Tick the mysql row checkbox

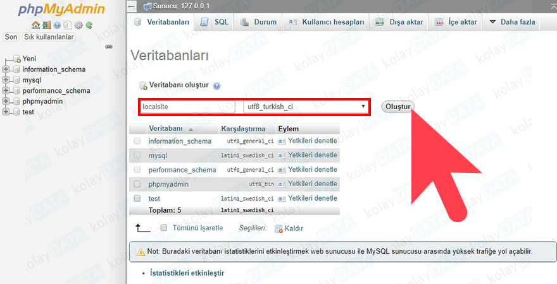137,155
